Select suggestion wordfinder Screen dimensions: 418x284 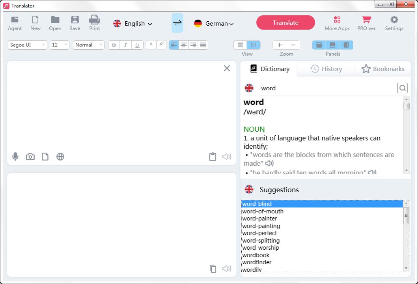point(322,262)
